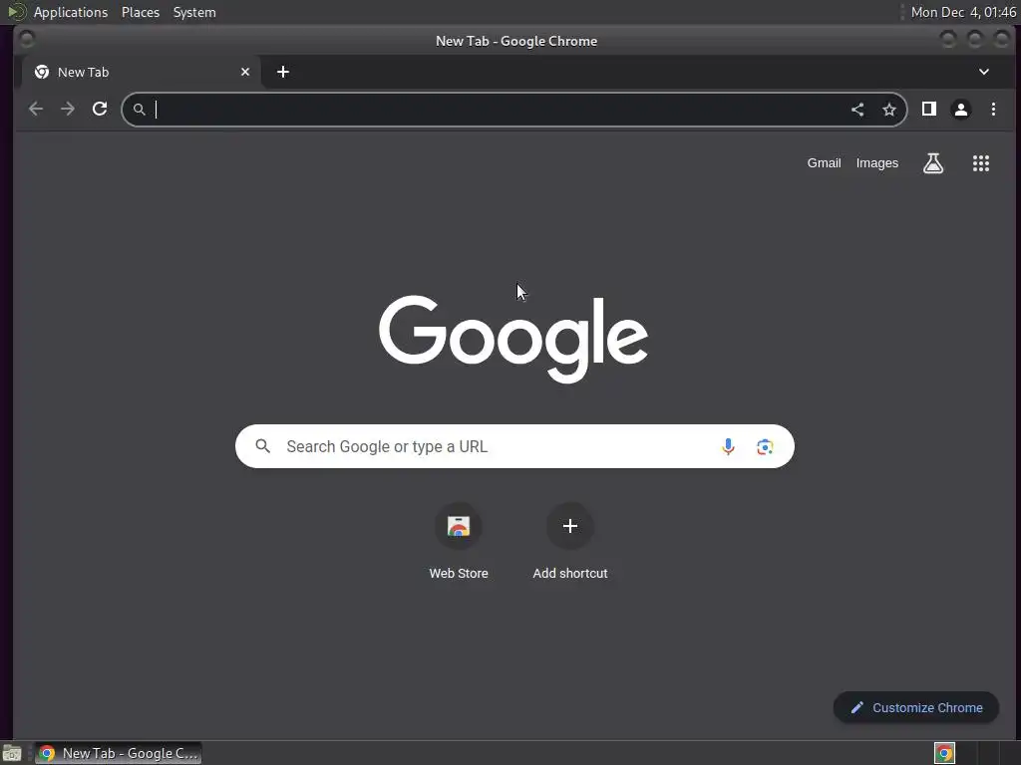Click the Web Store label text

[459, 573]
